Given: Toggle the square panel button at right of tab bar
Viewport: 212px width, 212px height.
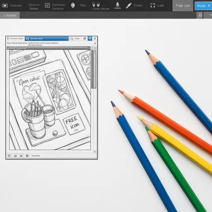Looking at the screenshot, I should pos(200,15).
